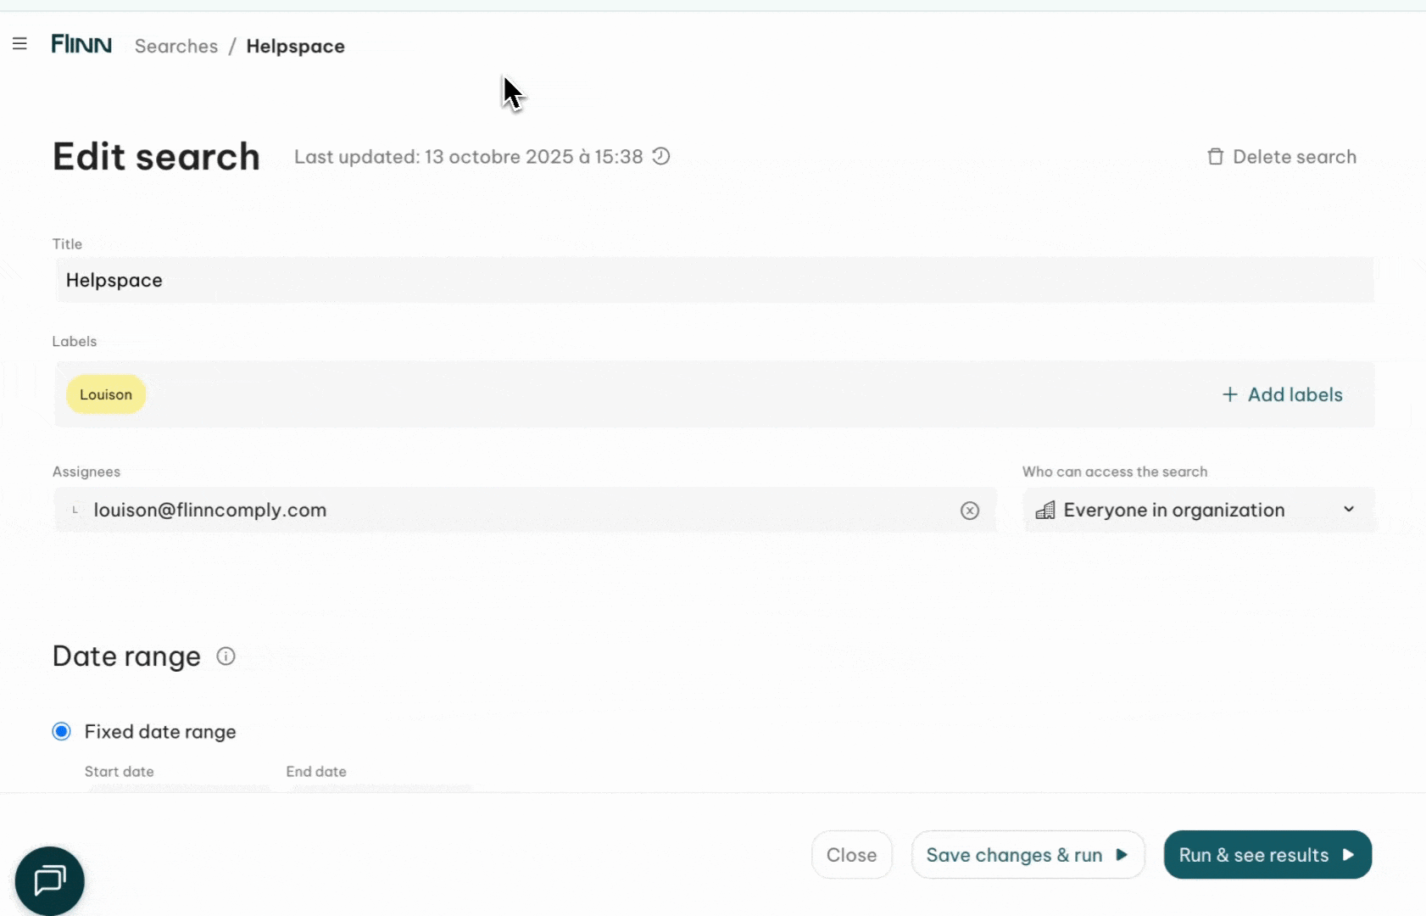The height and width of the screenshot is (916, 1426).
Task: Click Run & see results
Action: pos(1267,855)
